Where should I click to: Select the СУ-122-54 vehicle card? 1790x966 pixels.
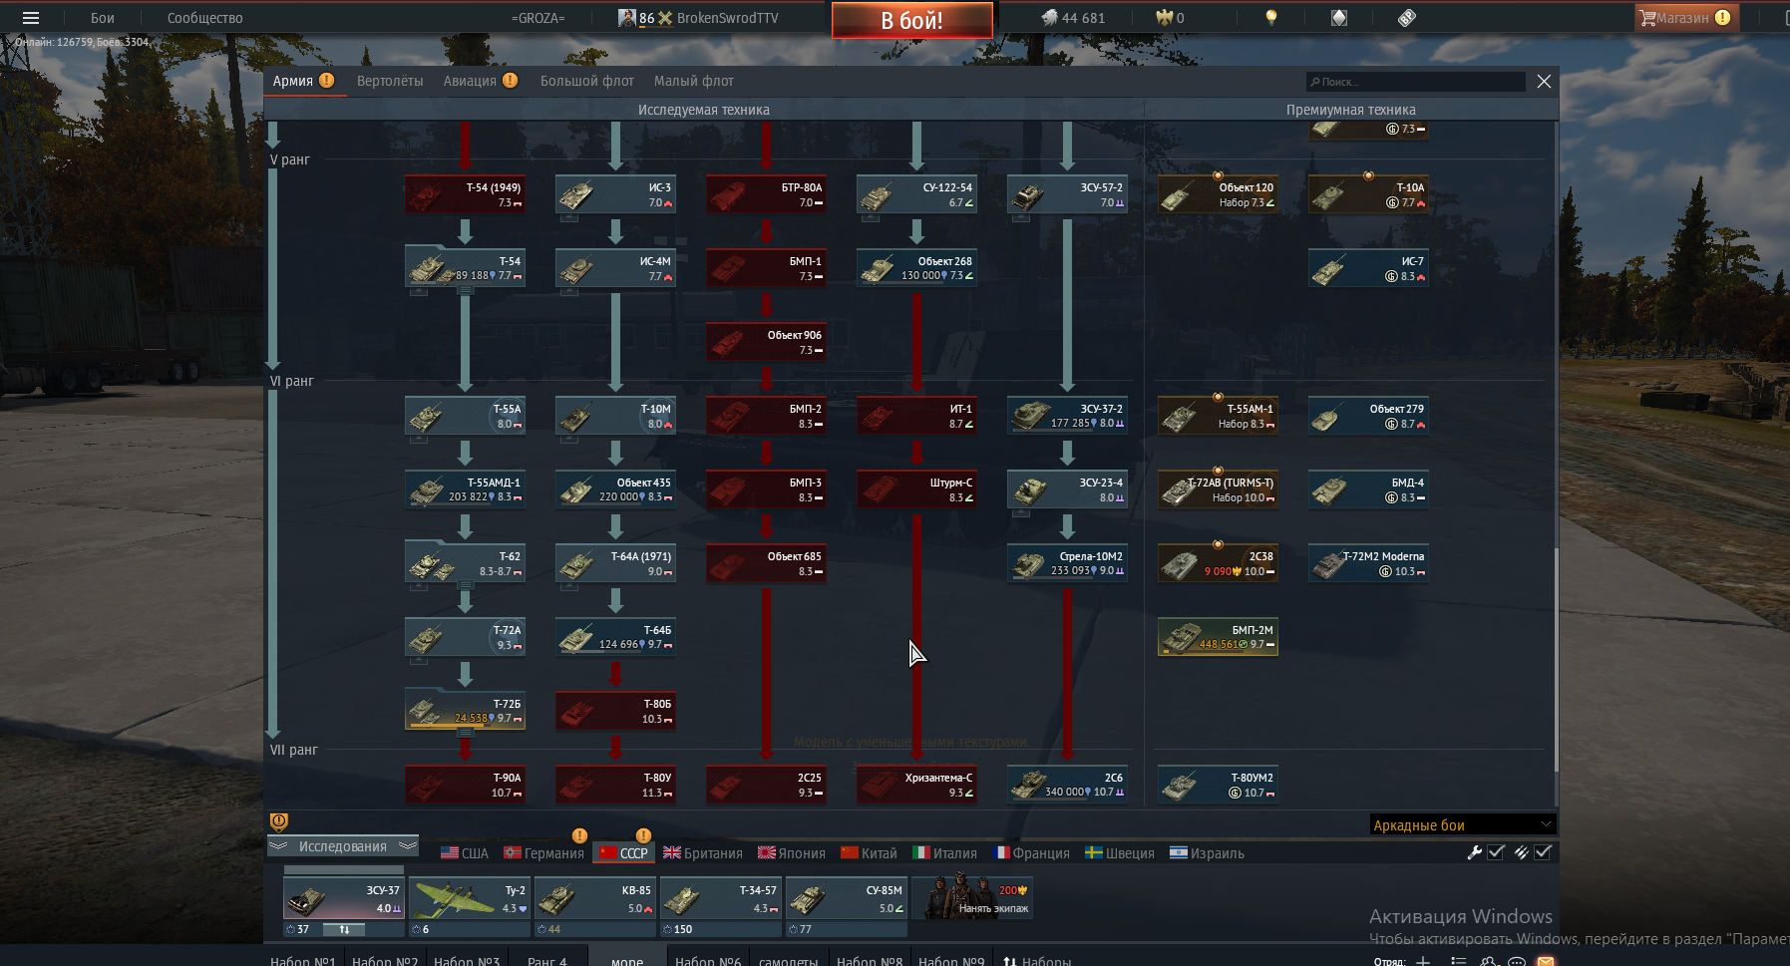(x=916, y=194)
